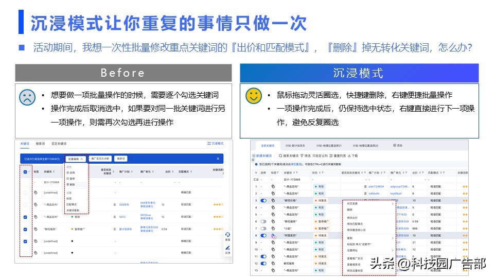
Task: Select 删除 in right-click context menu
Action: coord(350,210)
